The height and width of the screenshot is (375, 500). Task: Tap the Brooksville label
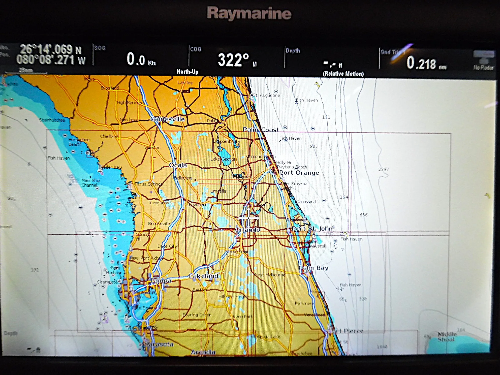pos(159,224)
